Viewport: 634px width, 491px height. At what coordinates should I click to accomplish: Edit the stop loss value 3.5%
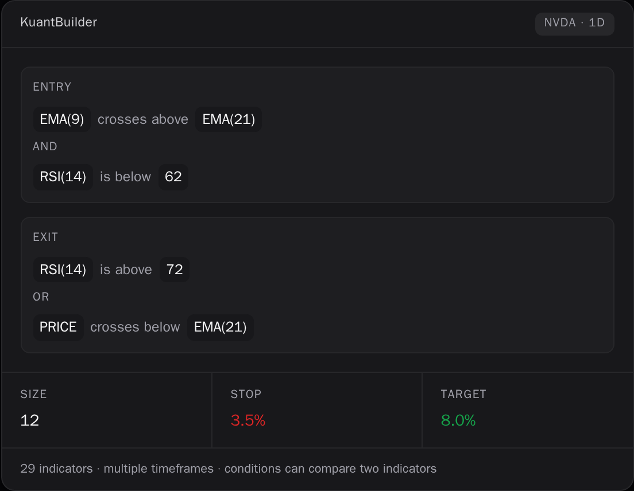point(248,420)
